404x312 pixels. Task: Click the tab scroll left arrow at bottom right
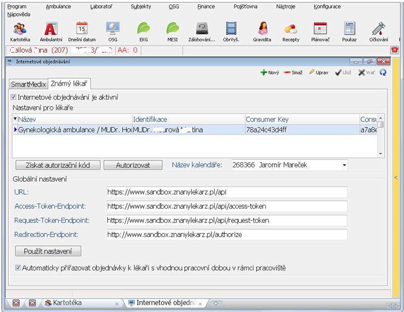click(390, 306)
